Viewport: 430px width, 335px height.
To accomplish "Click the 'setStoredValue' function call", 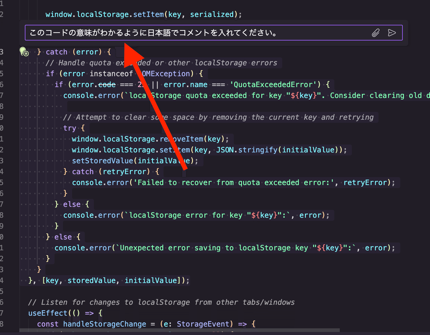I will click(102, 161).
